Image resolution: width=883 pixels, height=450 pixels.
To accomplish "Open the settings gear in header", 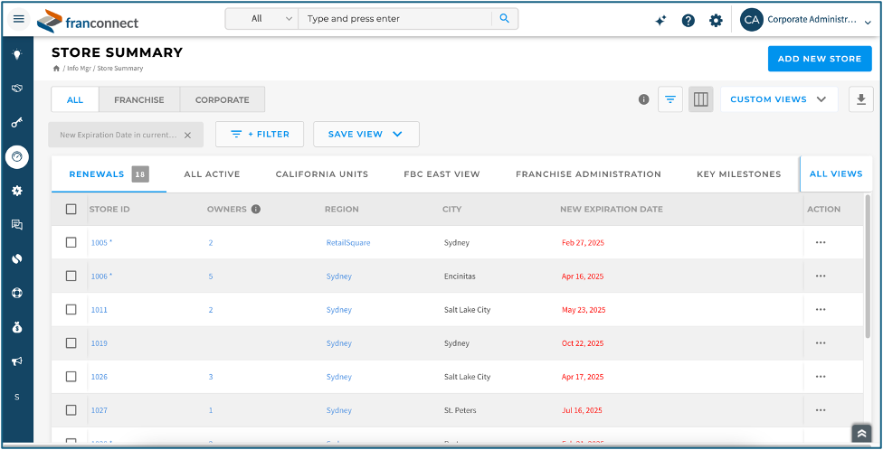I will click(x=716, y=21).
